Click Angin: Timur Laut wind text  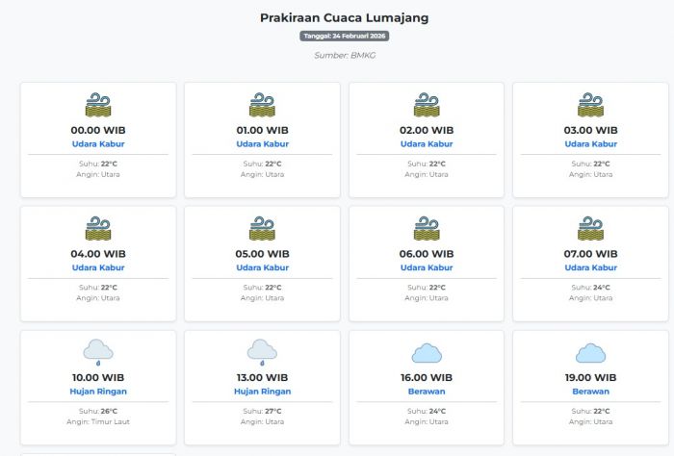[x=98, y=421]
